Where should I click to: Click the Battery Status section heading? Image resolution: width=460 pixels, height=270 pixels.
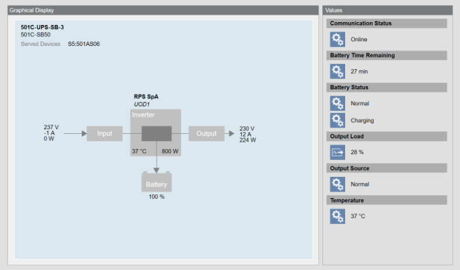click(349, 87)
